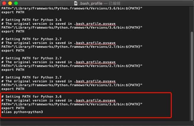Screen dimensions: 194x126
Task: Click the third "# Setting PATH for Python 2.7" comment
Action: click(31, 77)
